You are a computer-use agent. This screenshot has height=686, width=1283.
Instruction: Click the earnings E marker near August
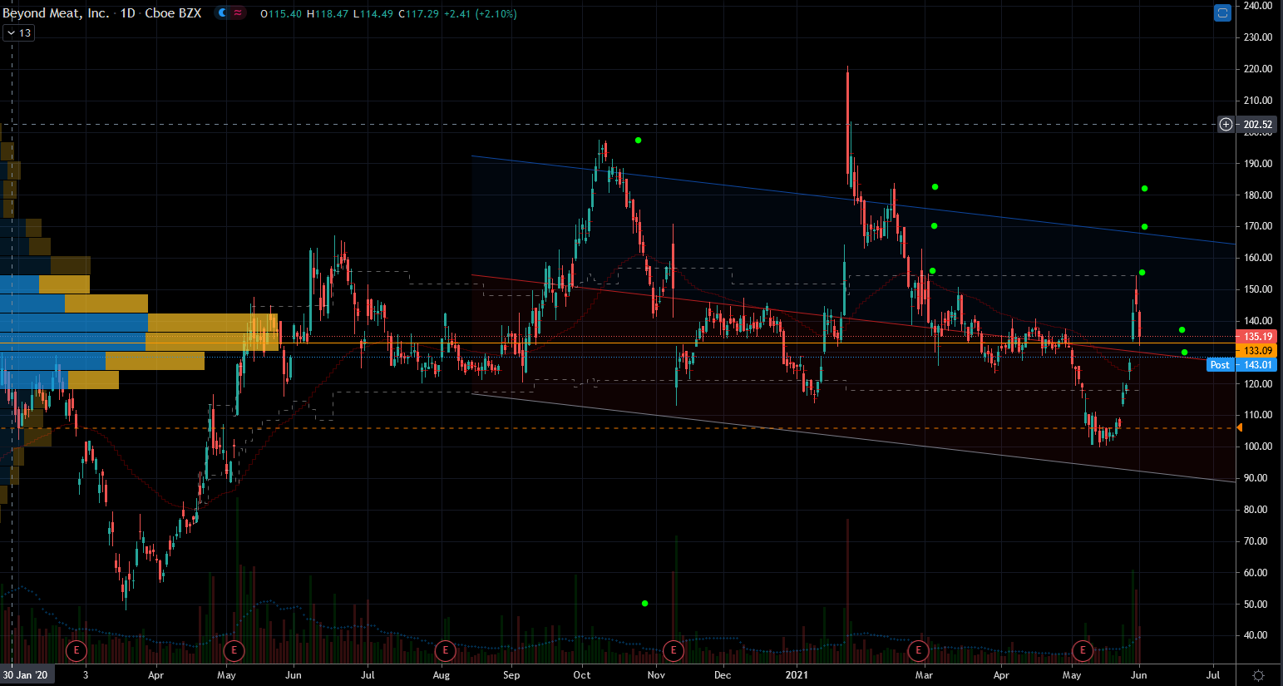click(446, 650)
